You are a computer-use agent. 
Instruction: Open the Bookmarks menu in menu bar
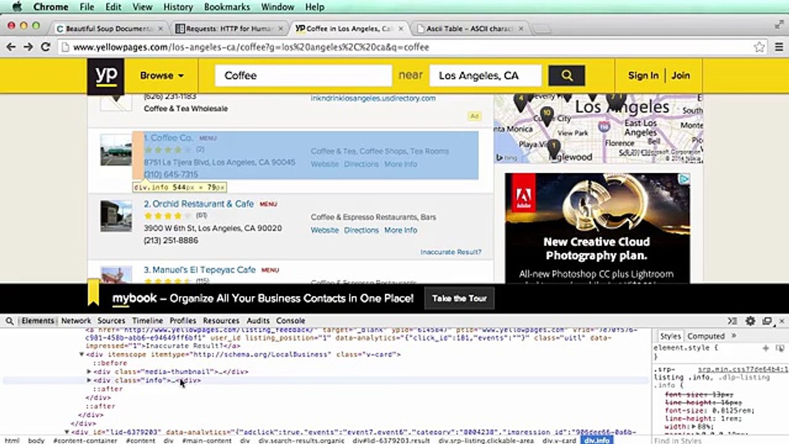tap(227, 7)
